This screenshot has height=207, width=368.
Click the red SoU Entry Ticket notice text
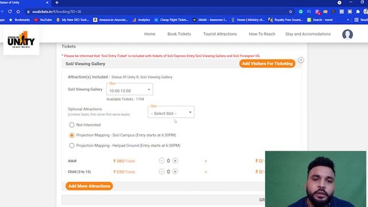click(x=161, y=56)
